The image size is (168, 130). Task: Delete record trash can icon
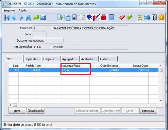pos(82,17)
